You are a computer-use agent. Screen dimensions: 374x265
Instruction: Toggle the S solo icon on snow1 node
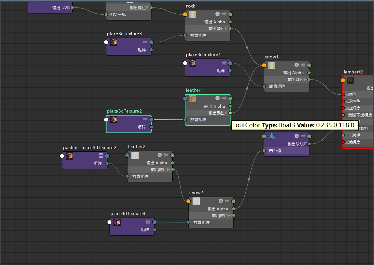(297, 65)
